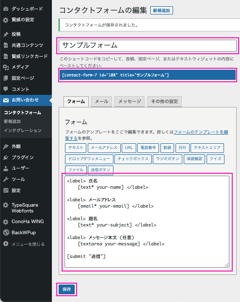
Task: Open the ツール menu item
Action: (x=26, y=180)
